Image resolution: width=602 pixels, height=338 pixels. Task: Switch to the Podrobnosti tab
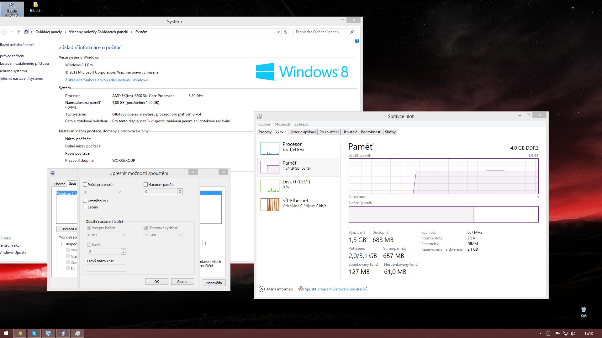(x=371, y=132)
